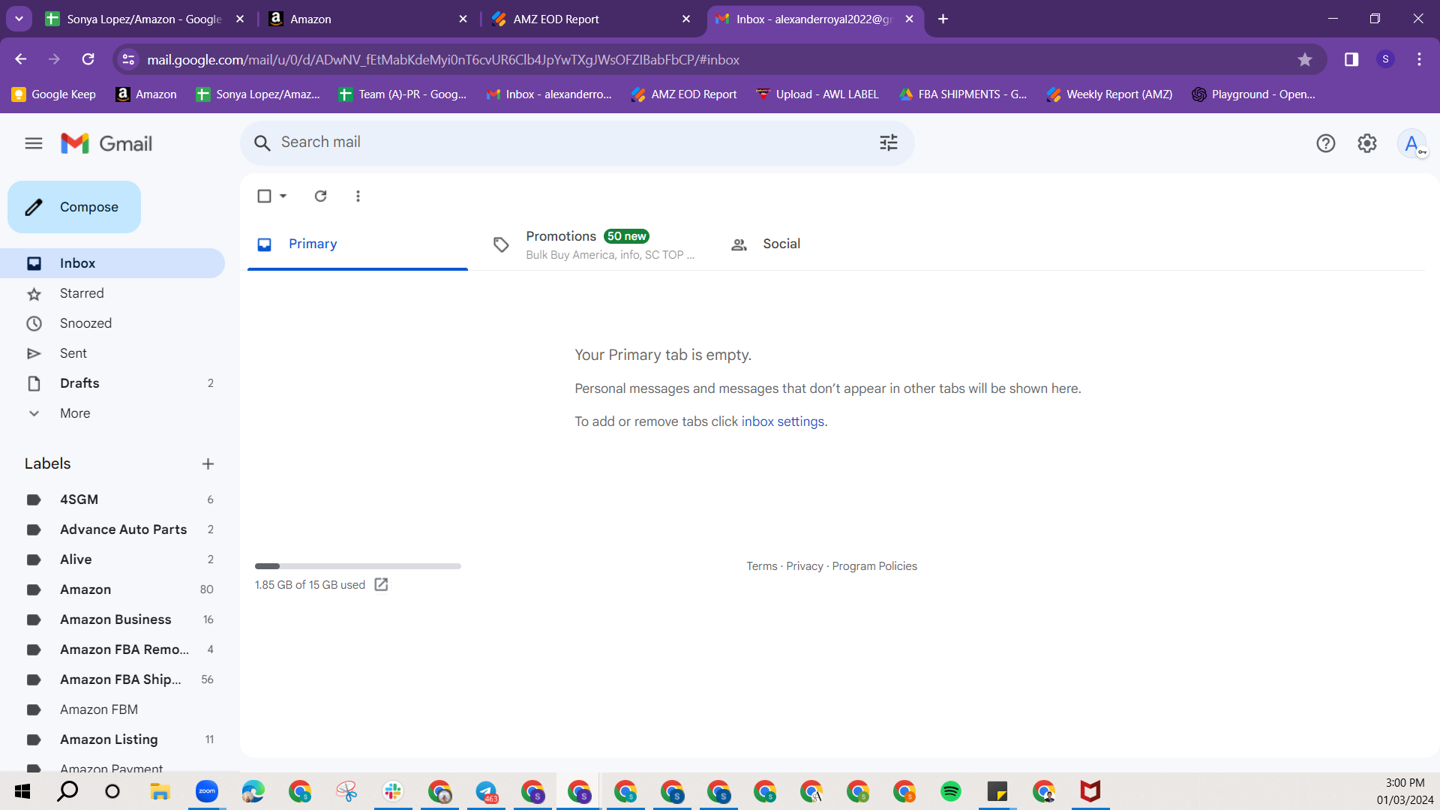Viewport: 1440px width, 810px height.
Task: View site information icon in address bar
Action: [129, 59]
